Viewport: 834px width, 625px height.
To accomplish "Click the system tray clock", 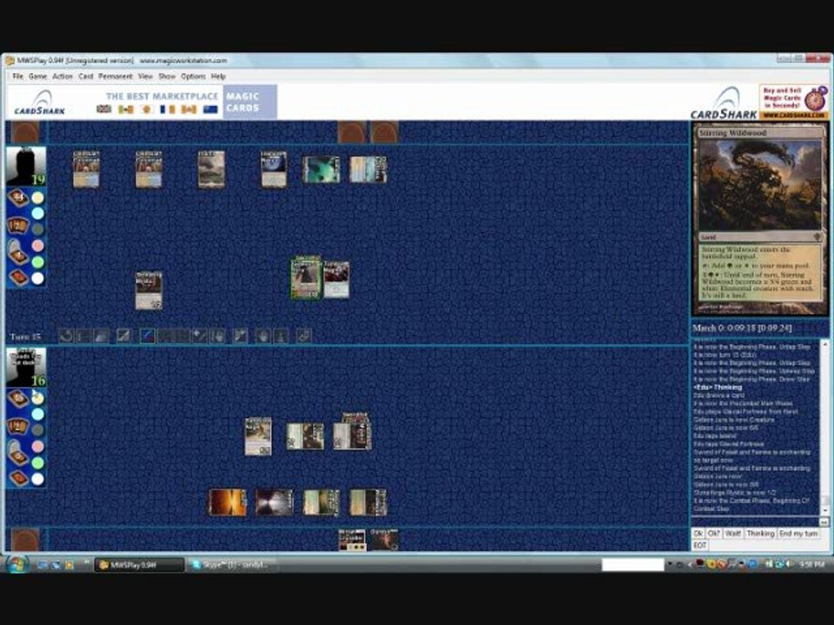I will 811,564.
